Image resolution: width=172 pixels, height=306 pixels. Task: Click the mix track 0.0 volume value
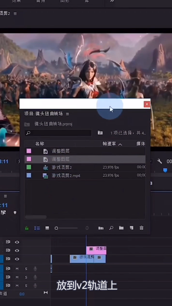[22, 294]
